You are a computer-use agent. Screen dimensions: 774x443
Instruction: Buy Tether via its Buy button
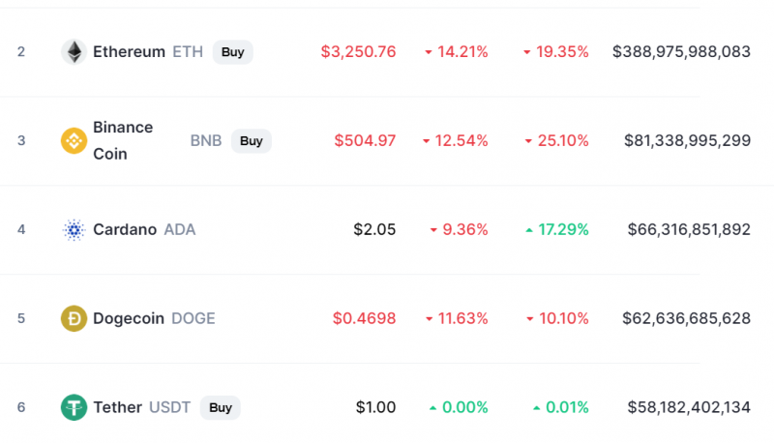point(221,407)
